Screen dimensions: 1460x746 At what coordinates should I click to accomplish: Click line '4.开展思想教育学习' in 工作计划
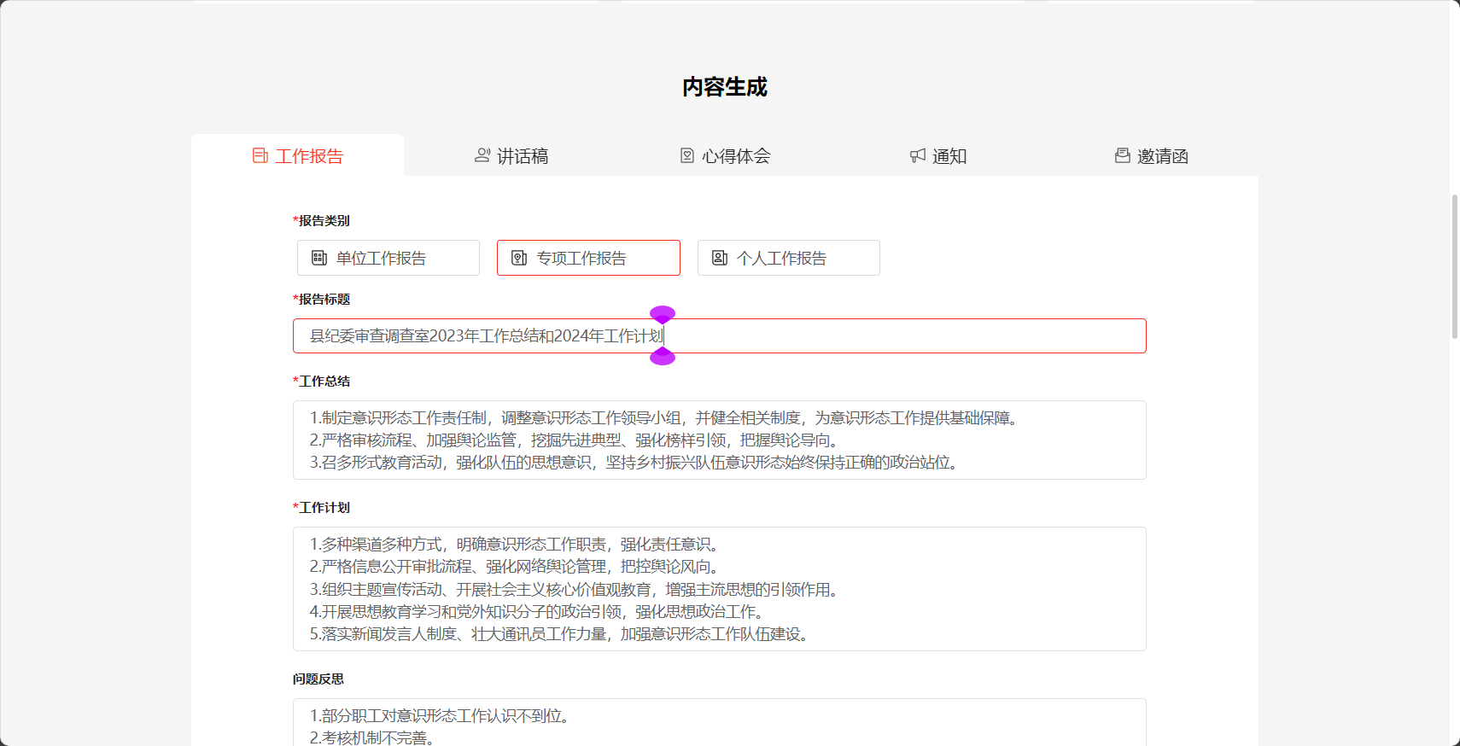pos(539,611)
